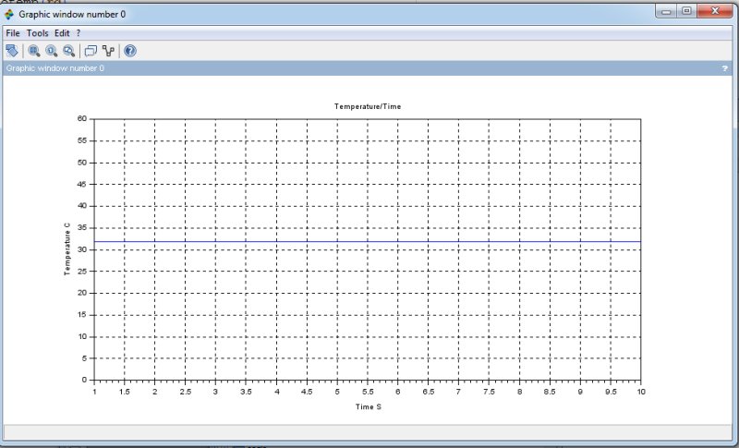Enable the polyline curve editing icon
This screenshot has height=448, width=739.
click(x=108, y=51)
